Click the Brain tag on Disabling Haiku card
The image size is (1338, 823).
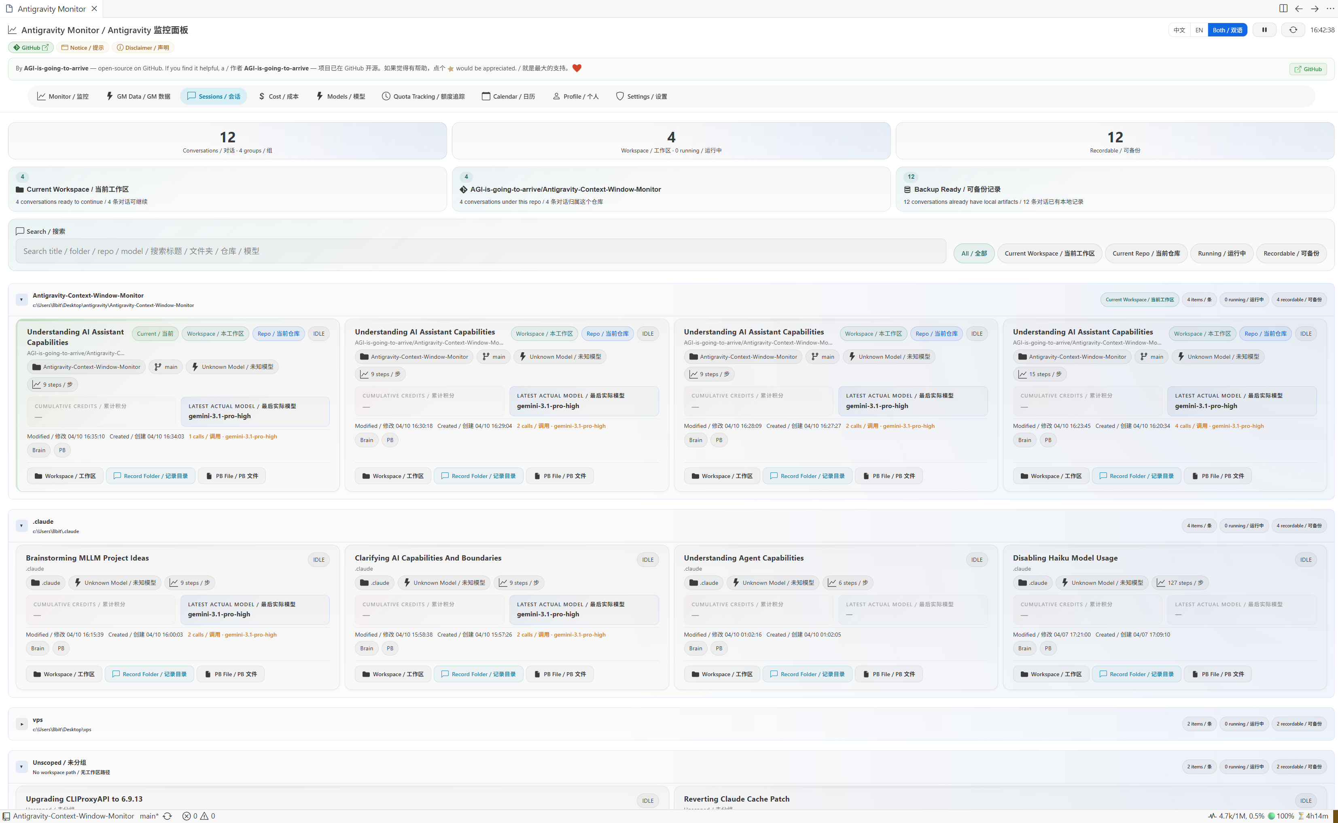coord(1024,648)
